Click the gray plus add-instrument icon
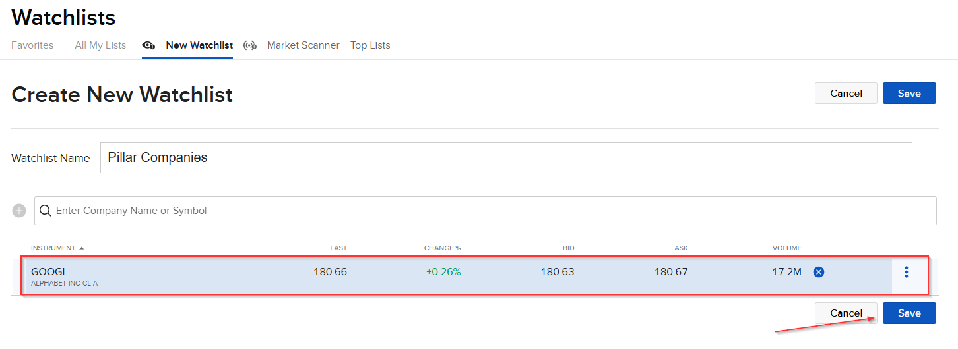This screenshot has height=349, width=958. [19, 211]
